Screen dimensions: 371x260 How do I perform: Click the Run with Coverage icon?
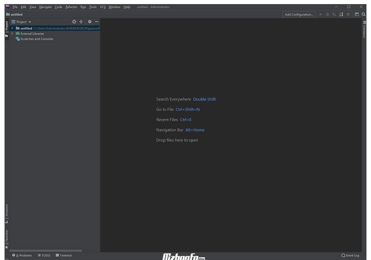[x=334, y=14]
